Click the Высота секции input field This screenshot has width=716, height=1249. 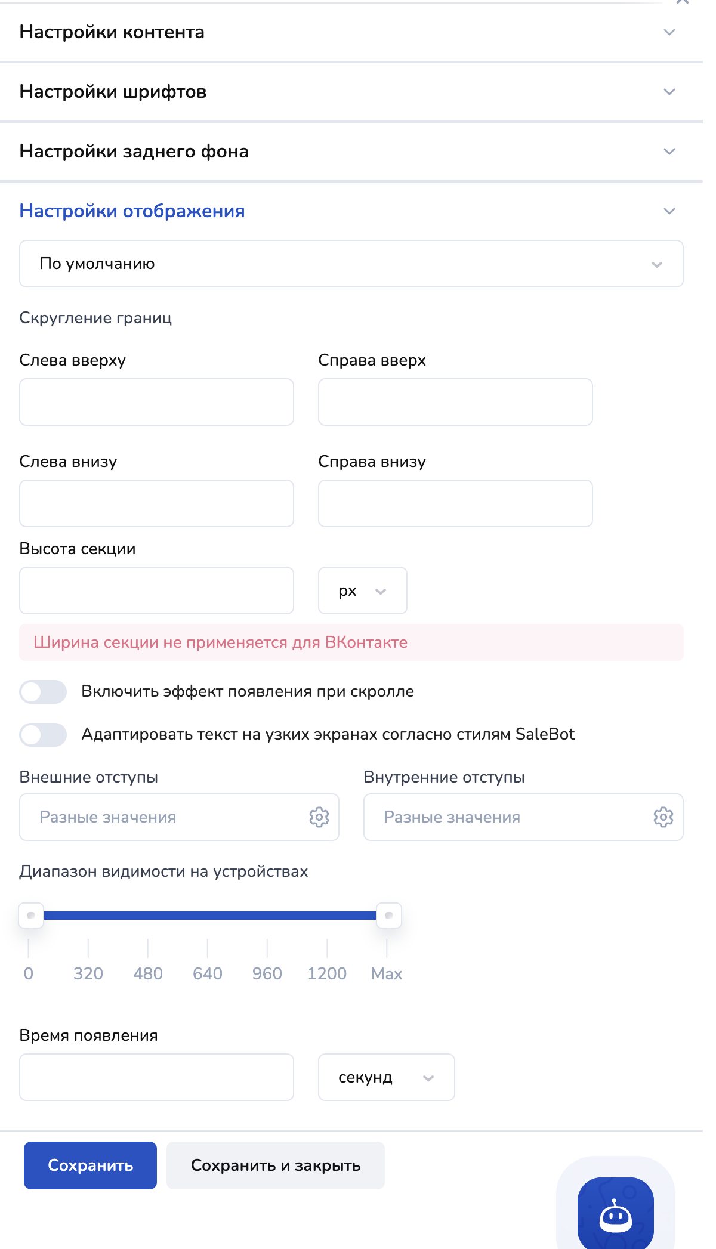[156, 591]
